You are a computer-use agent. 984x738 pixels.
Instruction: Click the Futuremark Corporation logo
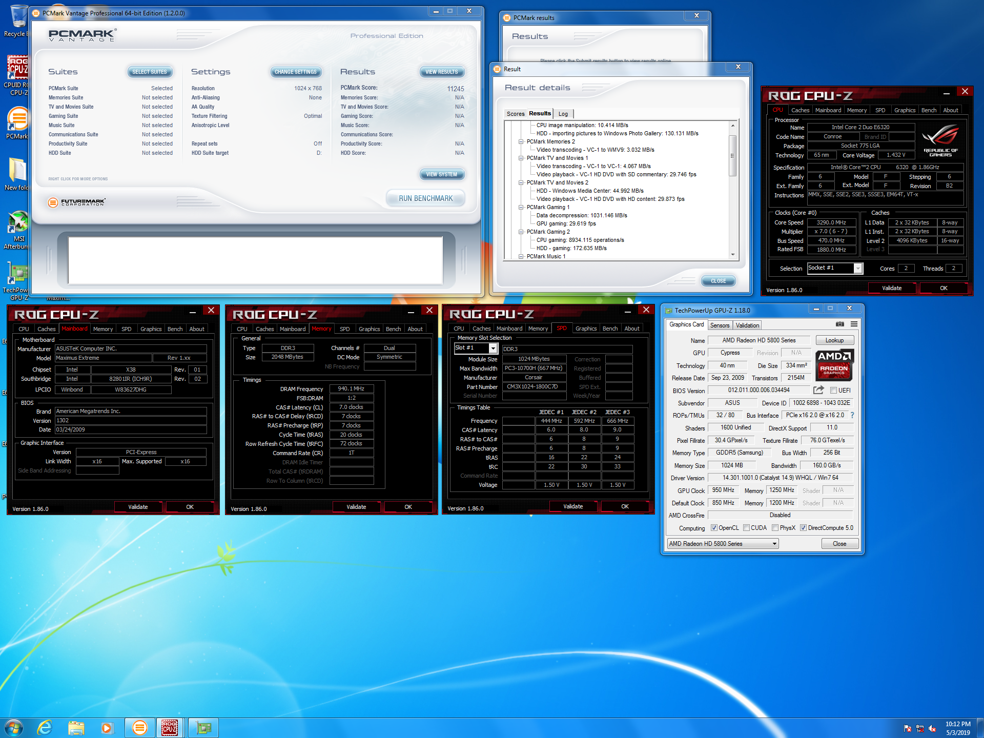(x=76, y=202)
